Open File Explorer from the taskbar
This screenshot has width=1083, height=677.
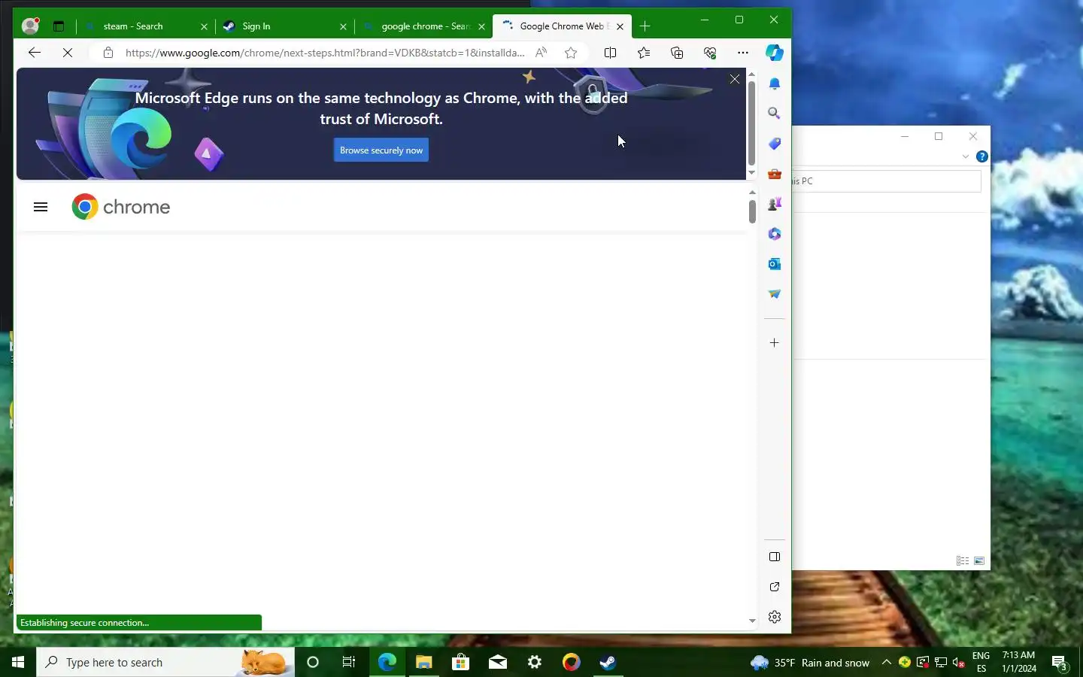423,662
